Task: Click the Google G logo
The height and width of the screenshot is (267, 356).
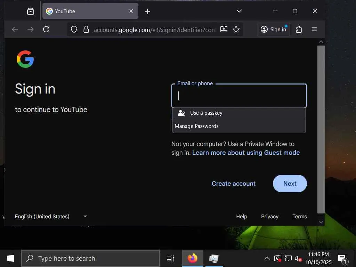Action: click(x=25, y=59)
